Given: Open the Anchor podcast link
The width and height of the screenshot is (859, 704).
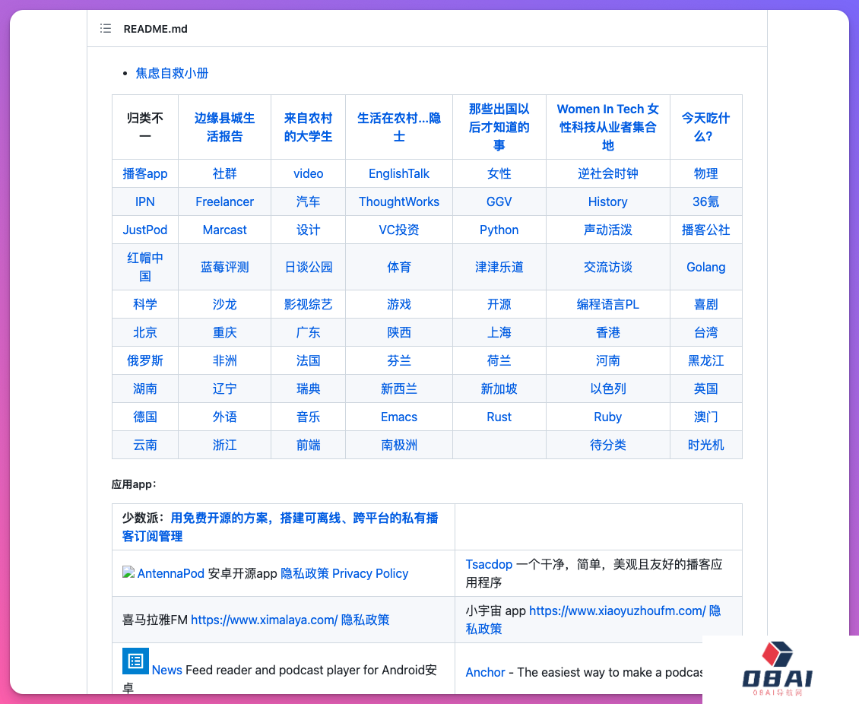Looking at the screenshot, I should pos(486,672).
